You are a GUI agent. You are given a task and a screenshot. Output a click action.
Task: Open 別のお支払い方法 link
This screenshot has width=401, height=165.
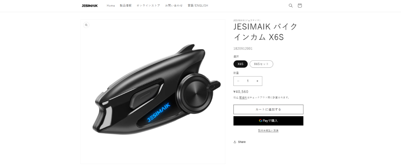click(x=268, y=131)
